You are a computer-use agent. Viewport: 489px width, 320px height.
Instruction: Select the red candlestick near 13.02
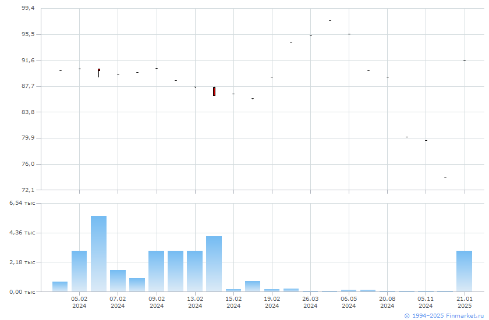pos(214,91)
